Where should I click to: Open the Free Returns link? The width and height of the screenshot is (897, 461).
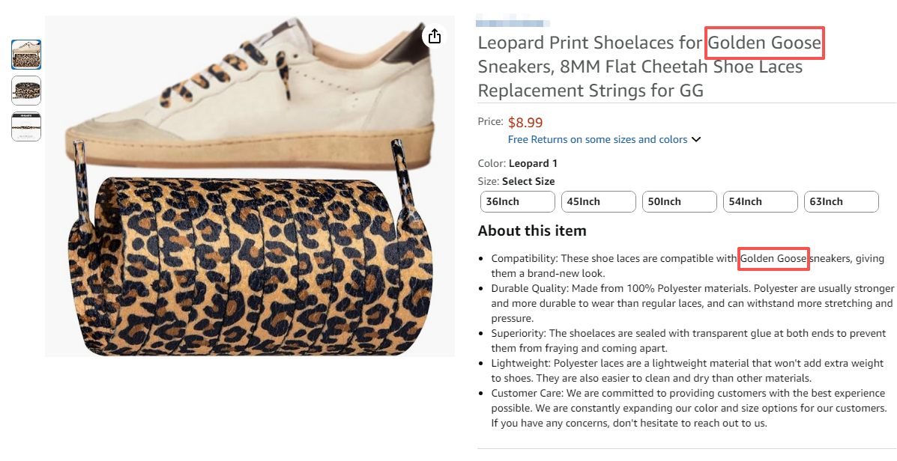(597, 139)
